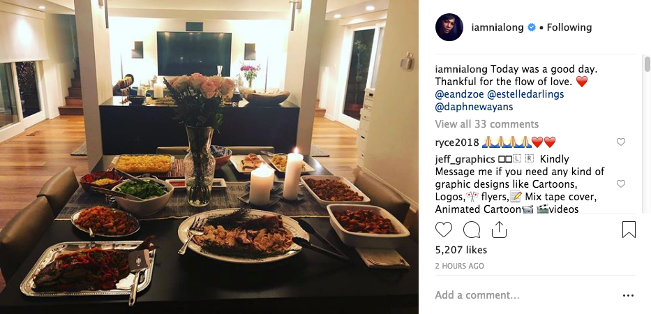The height and width of the screenshot is (314, 651).
Task: Open ryce2018 commenter profile
Action: tap(457, 142)
